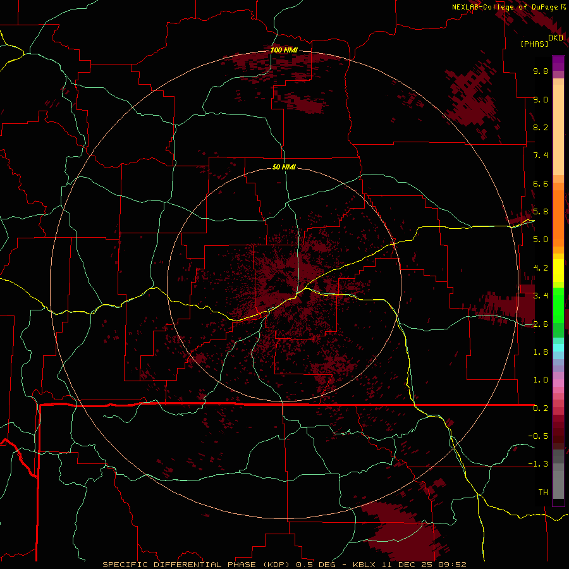
Task: Click the 7.4 scale value
Action: coord(541,156)
